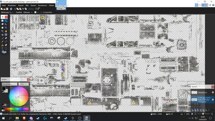Open the settings gear icon at top right

tap(210, 5)
